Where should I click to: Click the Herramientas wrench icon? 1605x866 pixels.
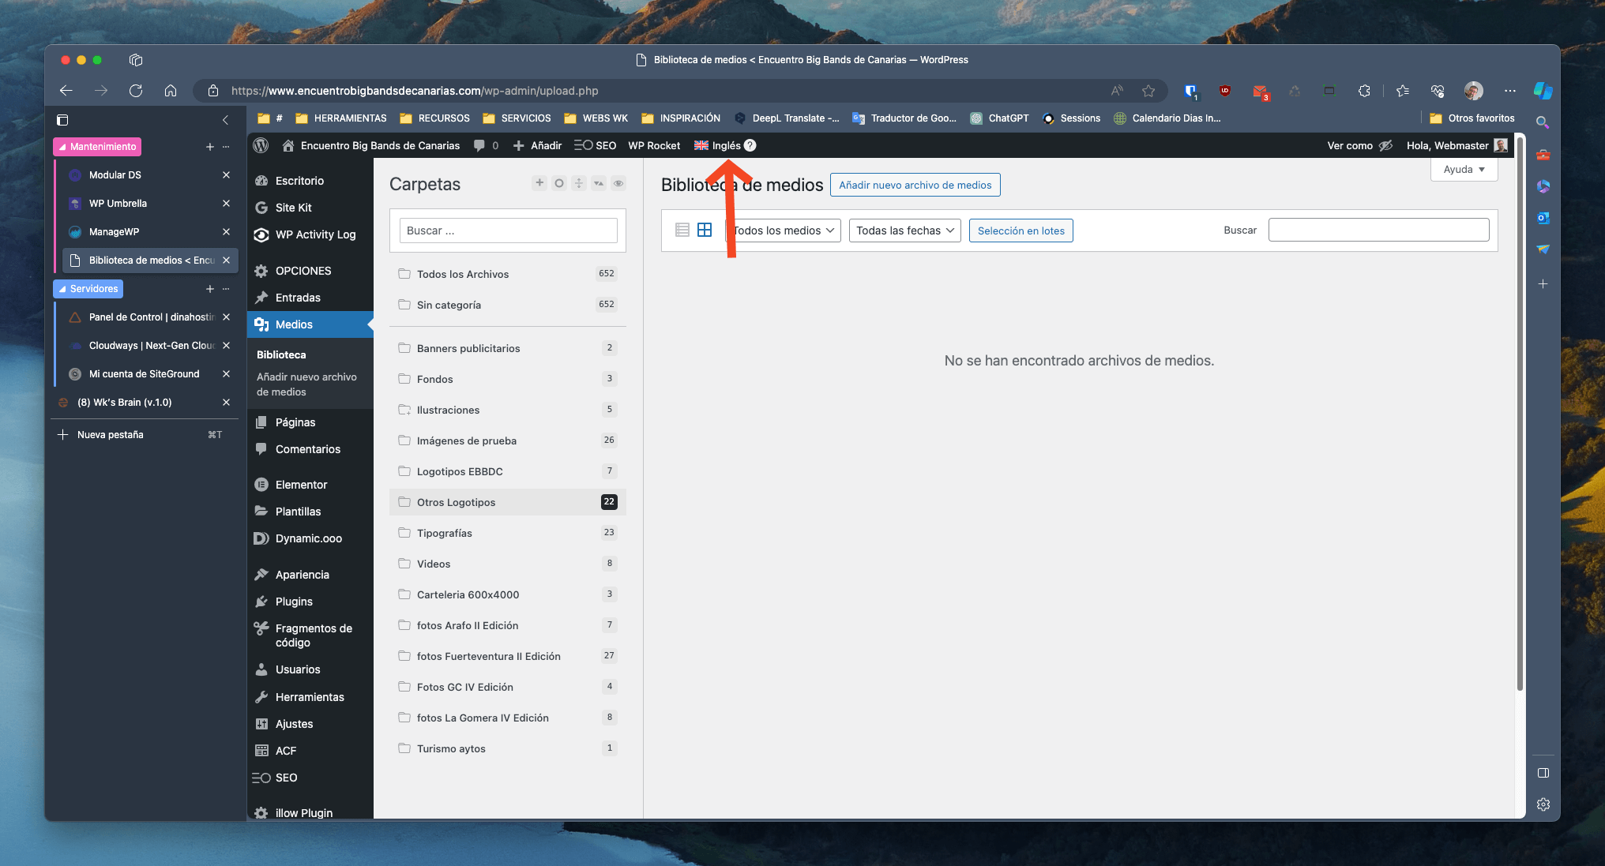(x=261, y=697)
